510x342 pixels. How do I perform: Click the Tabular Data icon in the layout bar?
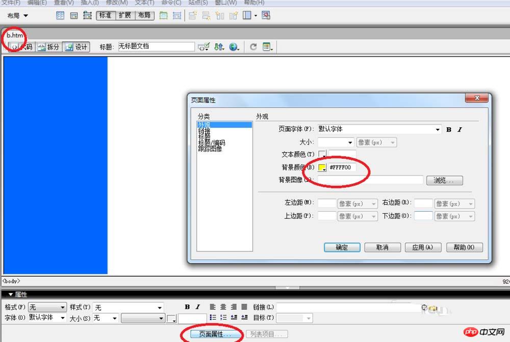click(266, 15)
